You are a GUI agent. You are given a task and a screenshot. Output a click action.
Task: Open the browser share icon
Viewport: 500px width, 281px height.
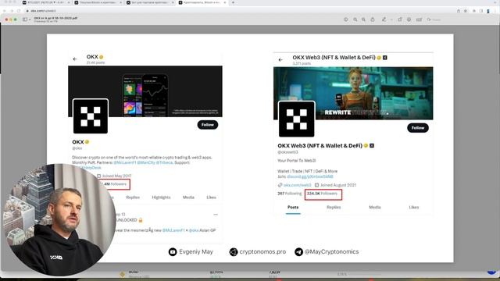coord(459,11)
